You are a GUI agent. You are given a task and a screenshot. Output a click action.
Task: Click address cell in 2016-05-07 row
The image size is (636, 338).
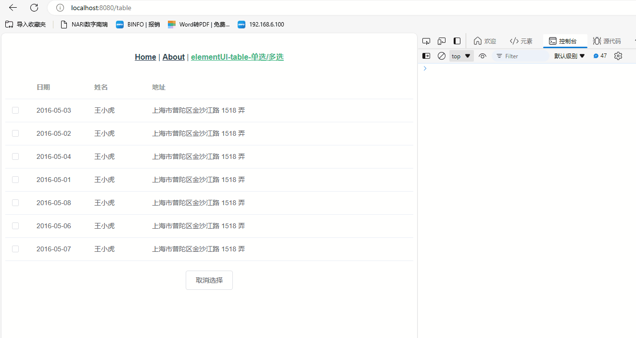199,249
